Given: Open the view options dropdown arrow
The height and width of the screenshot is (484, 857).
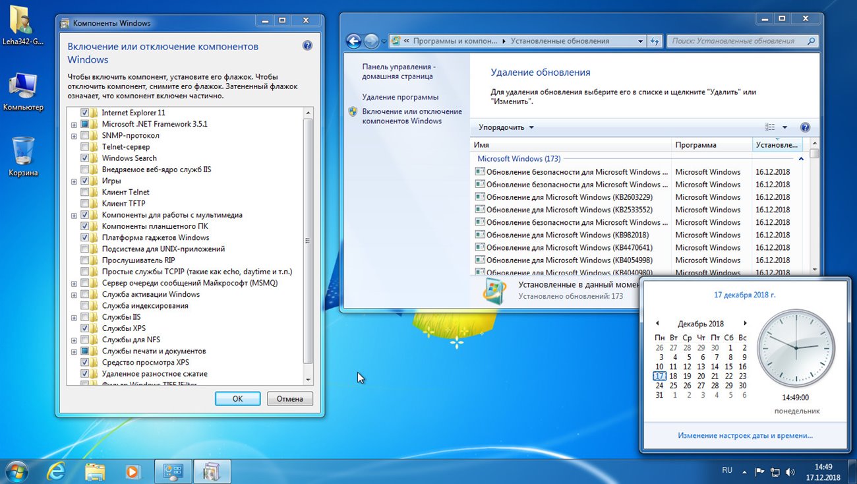Looking at the screenshot, I should (x=784, y=127).
